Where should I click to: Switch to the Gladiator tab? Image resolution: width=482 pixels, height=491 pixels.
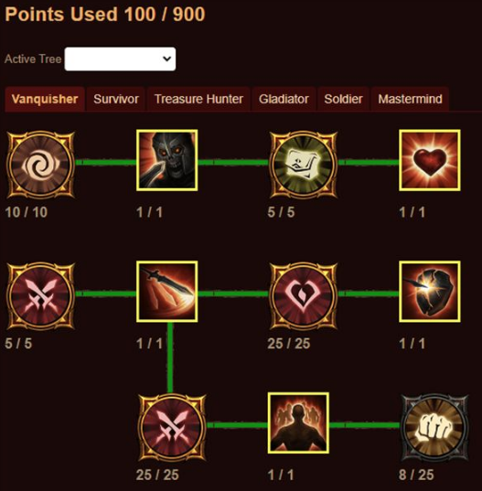pos(284,99)
